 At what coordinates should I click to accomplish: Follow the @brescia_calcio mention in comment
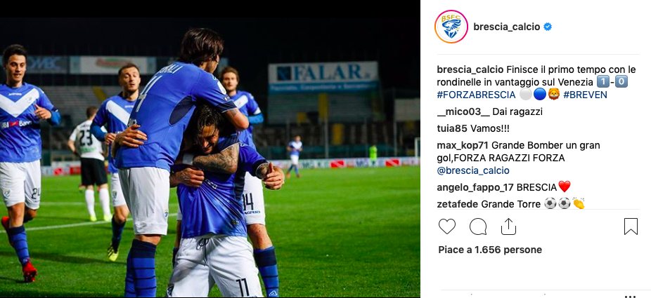473,170
